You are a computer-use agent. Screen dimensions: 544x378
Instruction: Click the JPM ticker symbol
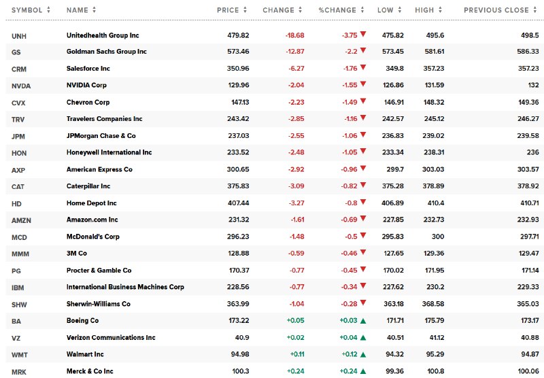click(x=18, y=137)
